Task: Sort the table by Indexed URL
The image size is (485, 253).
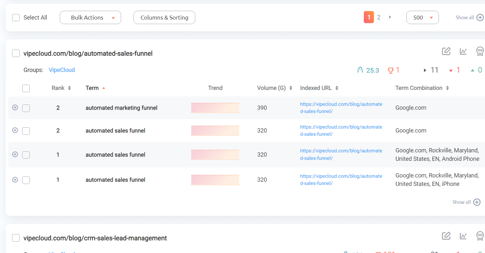Action: coord(319,88)
